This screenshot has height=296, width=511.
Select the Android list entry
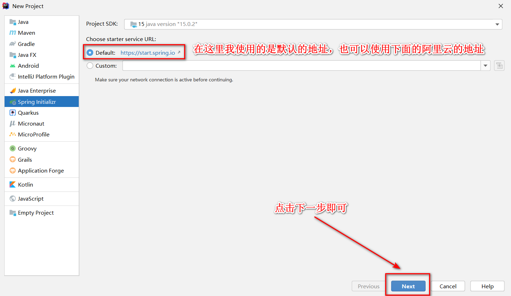point(41,66)
